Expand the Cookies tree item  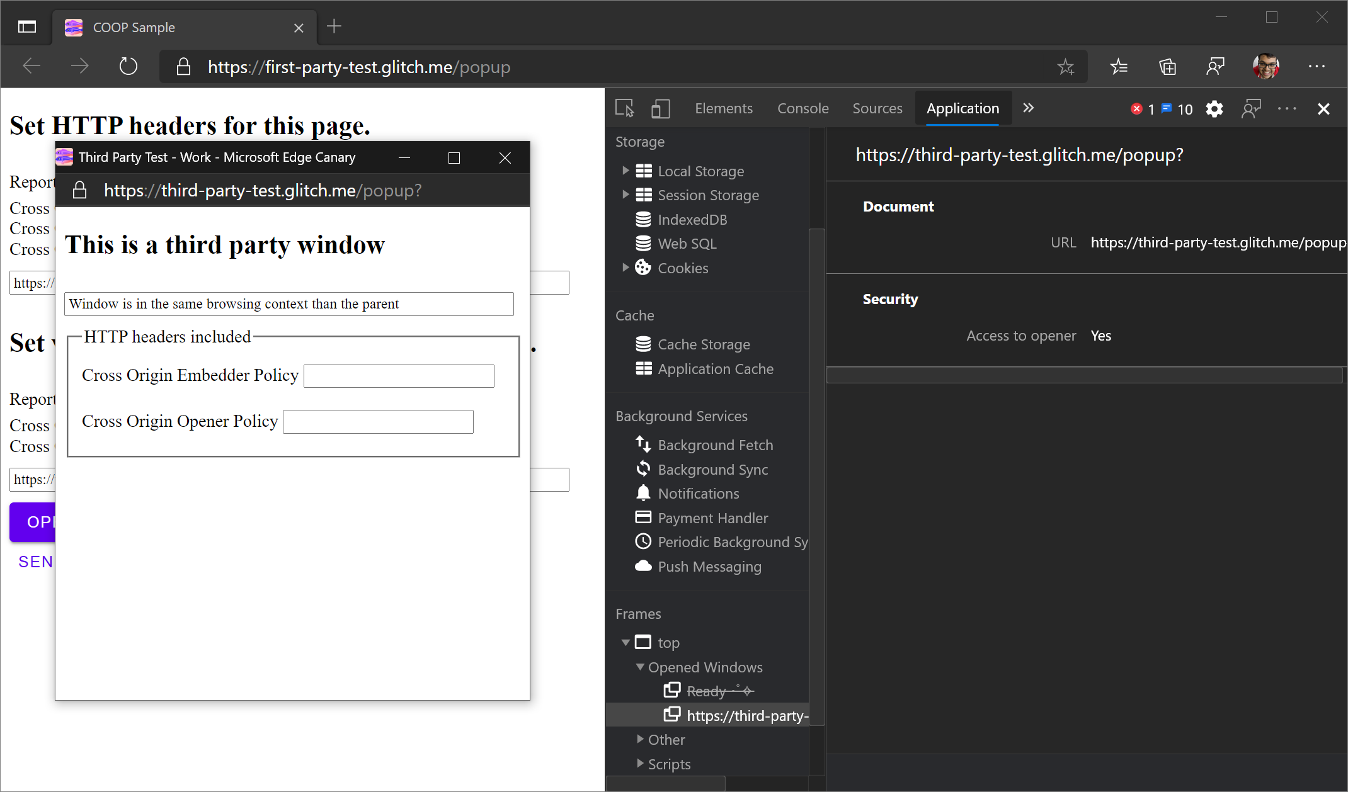coord(625,268)
